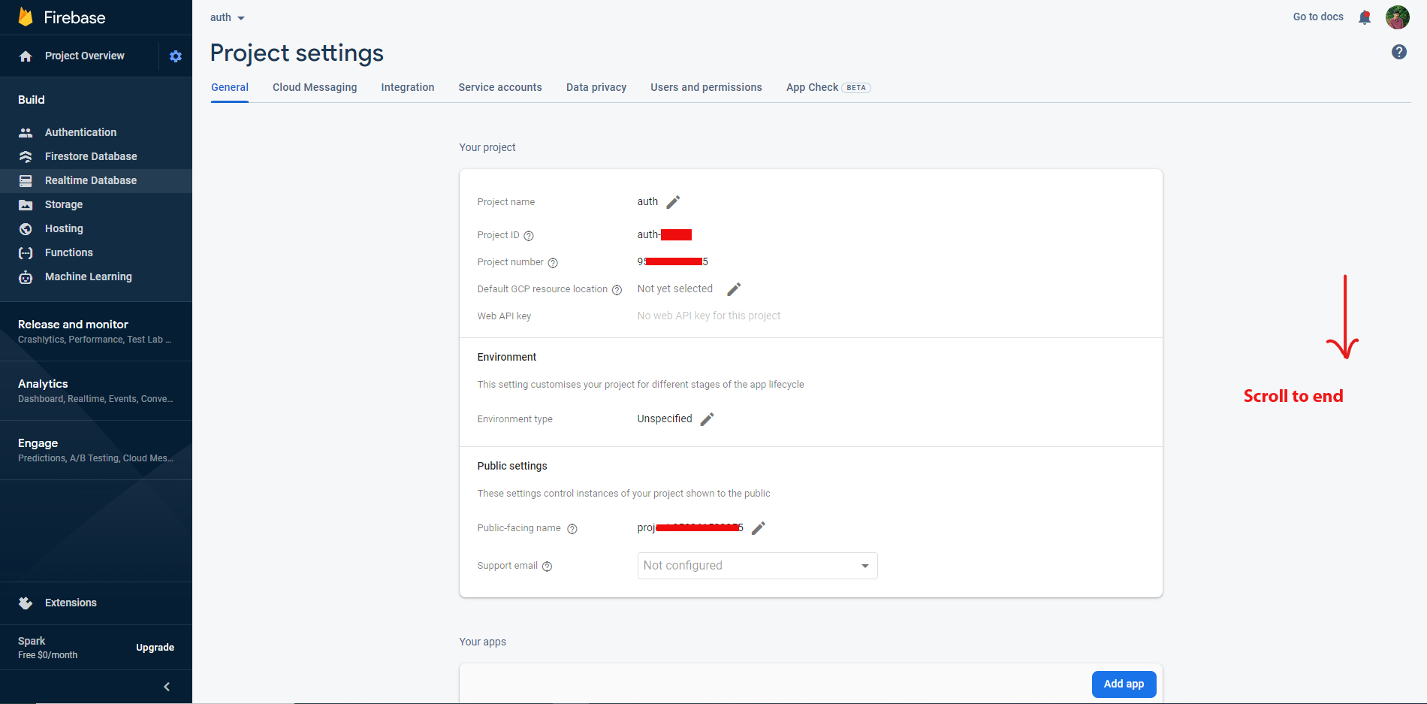
Task: Open Go to docs link
Action: [x=1317, y=17]
